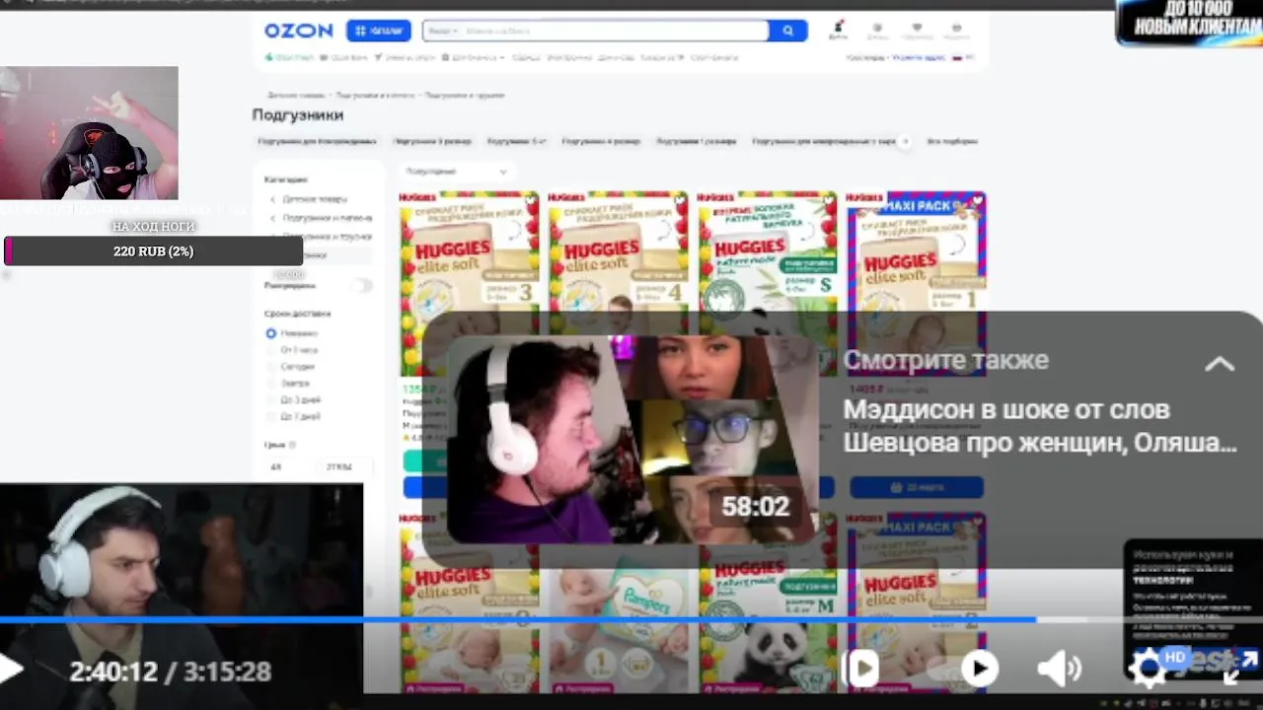Screen dimensions: 1263x710
Task: Open the 'Все подборки' link
Action: 952,141
